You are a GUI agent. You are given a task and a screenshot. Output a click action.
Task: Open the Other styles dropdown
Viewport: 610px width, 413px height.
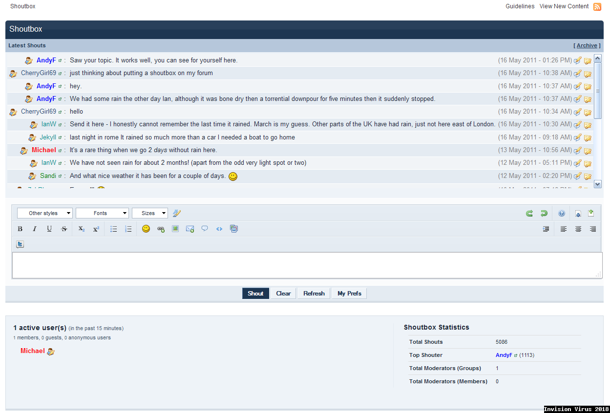pos(45,213)
